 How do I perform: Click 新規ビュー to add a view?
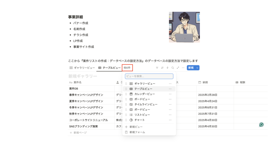136,127
